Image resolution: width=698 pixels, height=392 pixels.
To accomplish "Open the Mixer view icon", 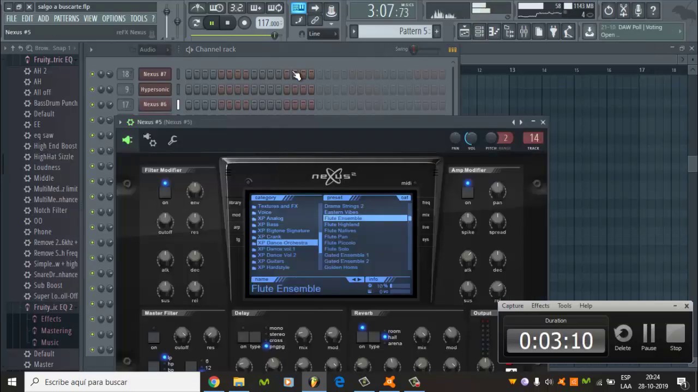I will [x=524, y=32].
